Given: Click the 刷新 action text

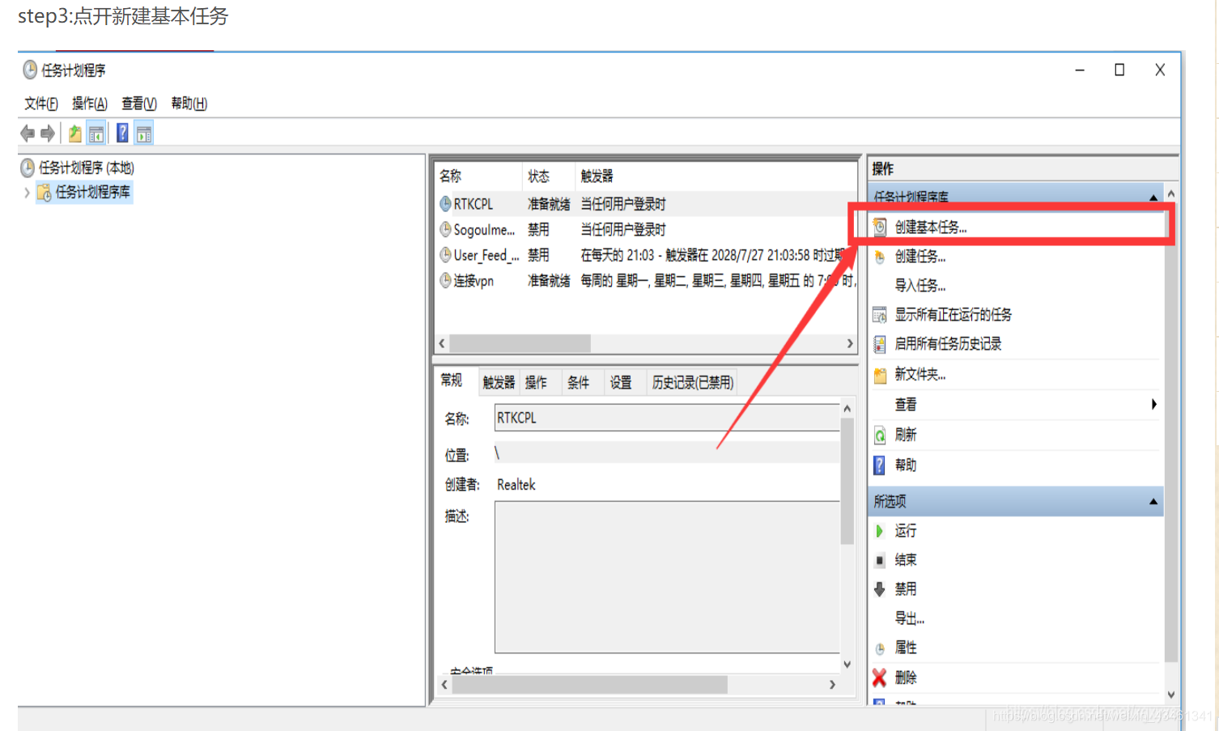Looking at the screenshot, I should (x=906, y=436).
